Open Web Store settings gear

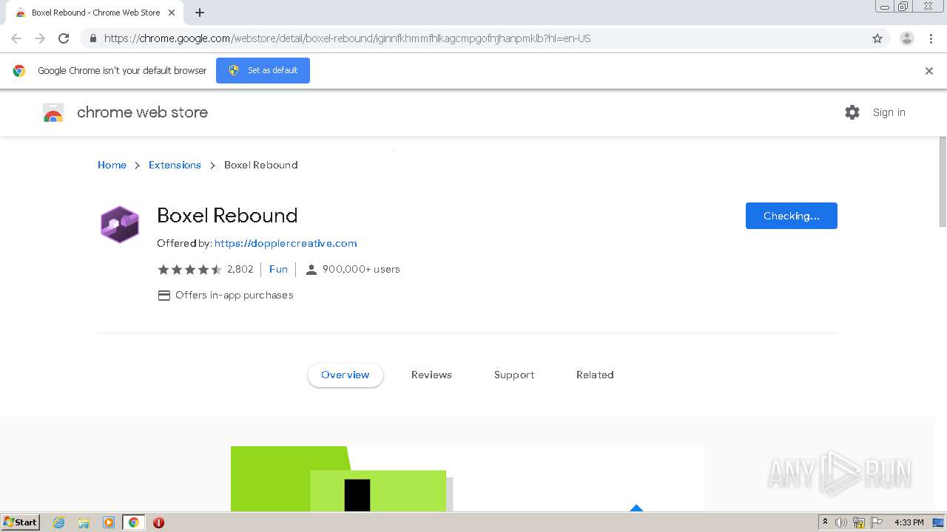(x=852, y=112)
